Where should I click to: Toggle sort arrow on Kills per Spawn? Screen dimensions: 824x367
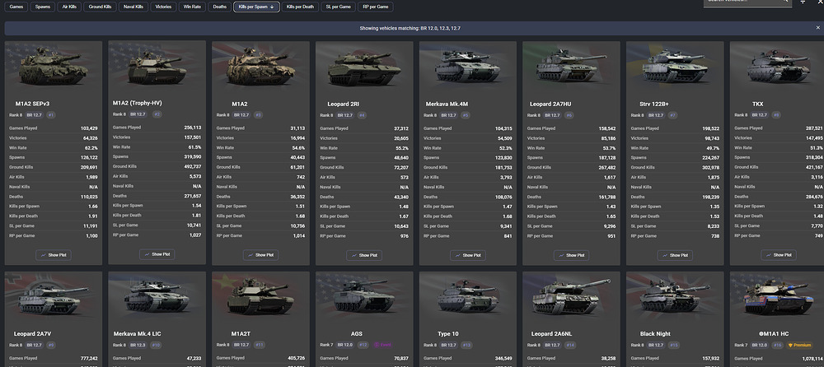[x=272, y=7]
